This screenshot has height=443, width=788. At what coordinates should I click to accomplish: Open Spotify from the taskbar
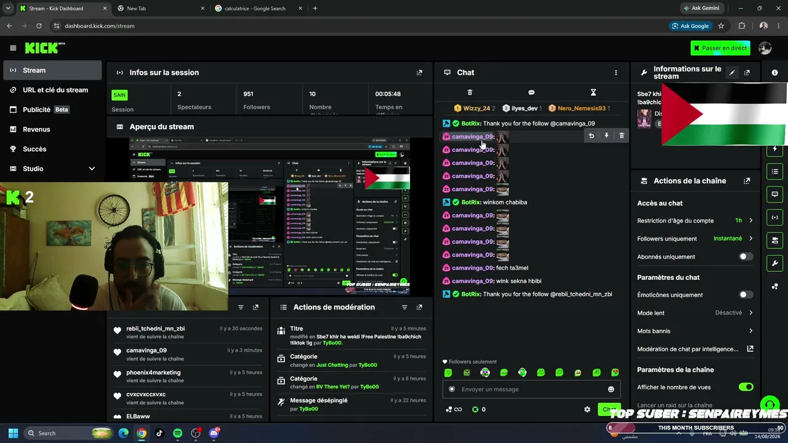[177, 433]
